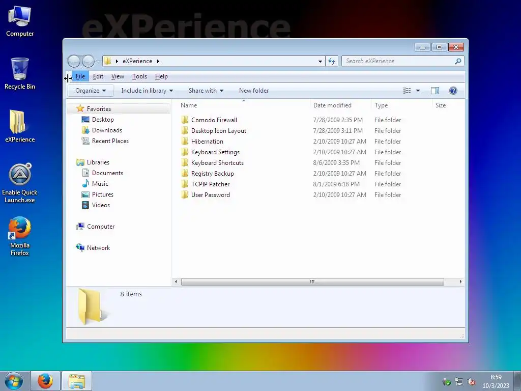Expand the address bar history dropdown
Image resolution: width=521 pixels, height=391 pixels.
[320, 61]
